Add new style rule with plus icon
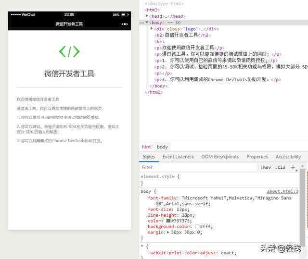Viewport: 308px width, 259px height. (x=293, y=167)
